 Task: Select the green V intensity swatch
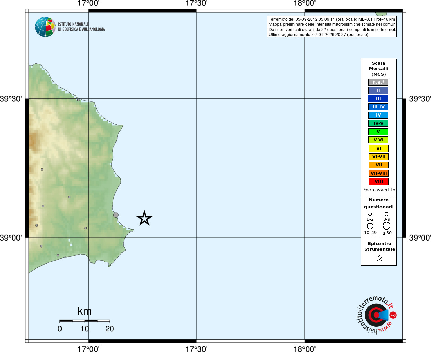tap(378, 132)
